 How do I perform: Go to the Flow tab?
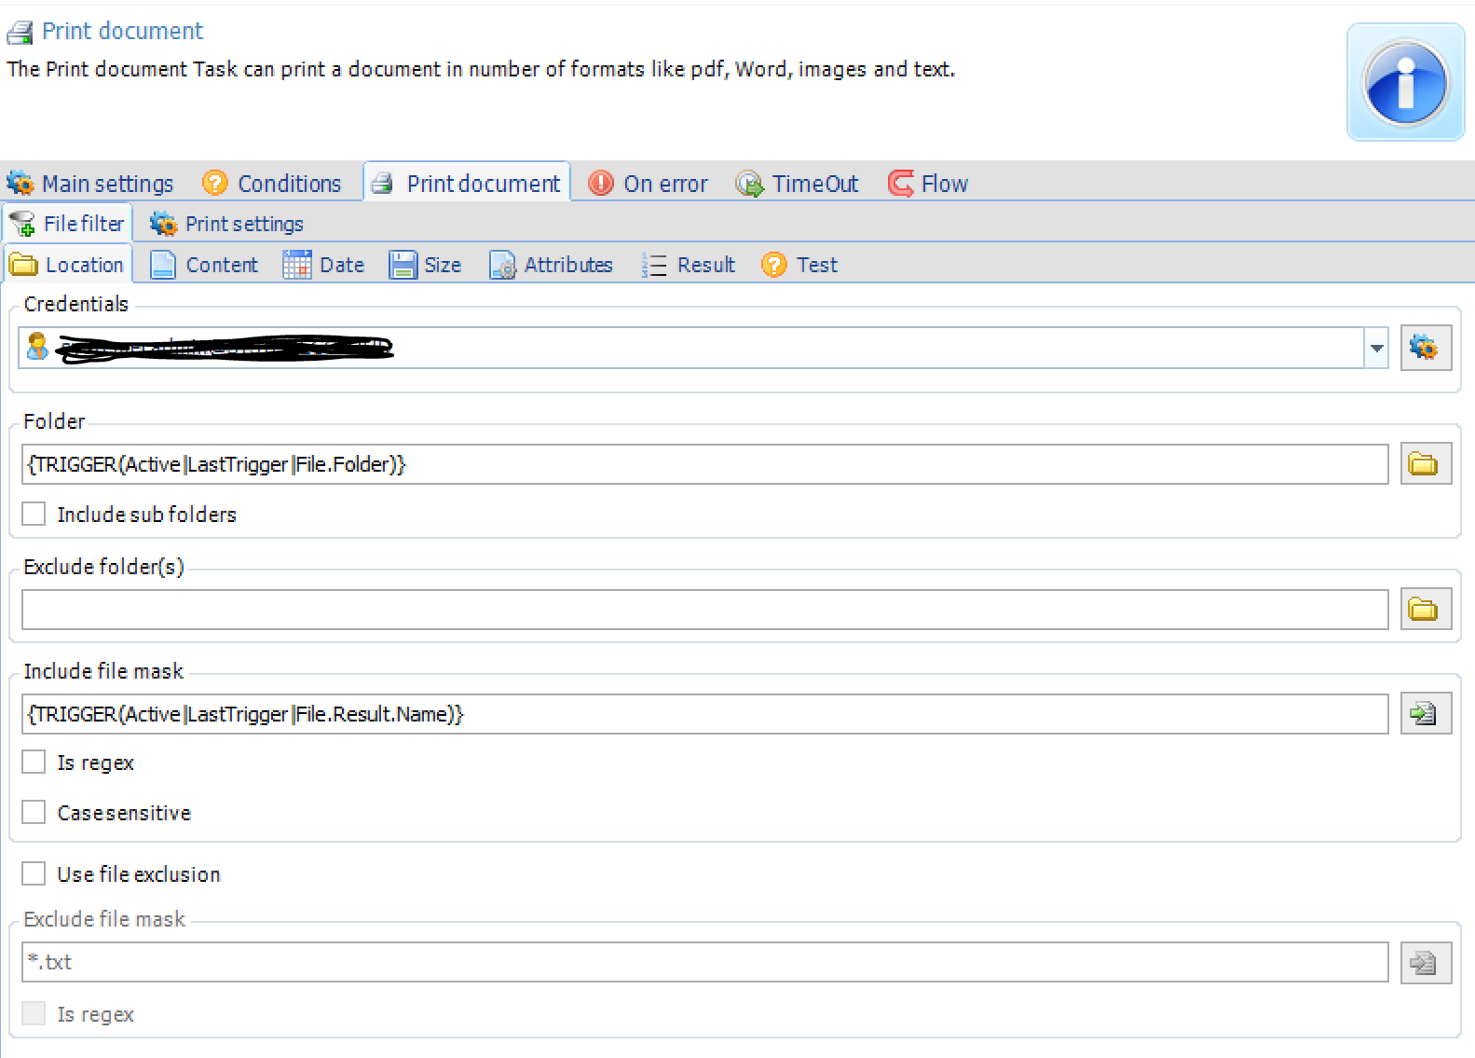(x=929, y=184)
